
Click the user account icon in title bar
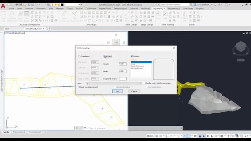tap(195, 5)
